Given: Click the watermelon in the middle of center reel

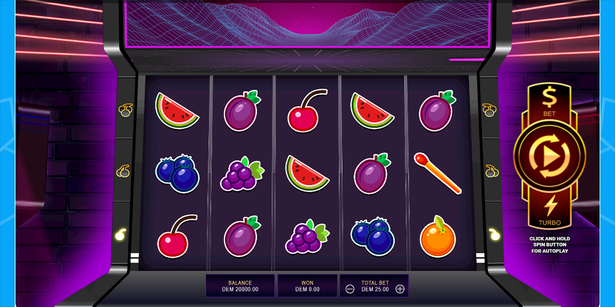Looking at the screenshot, I should [307, 174].
